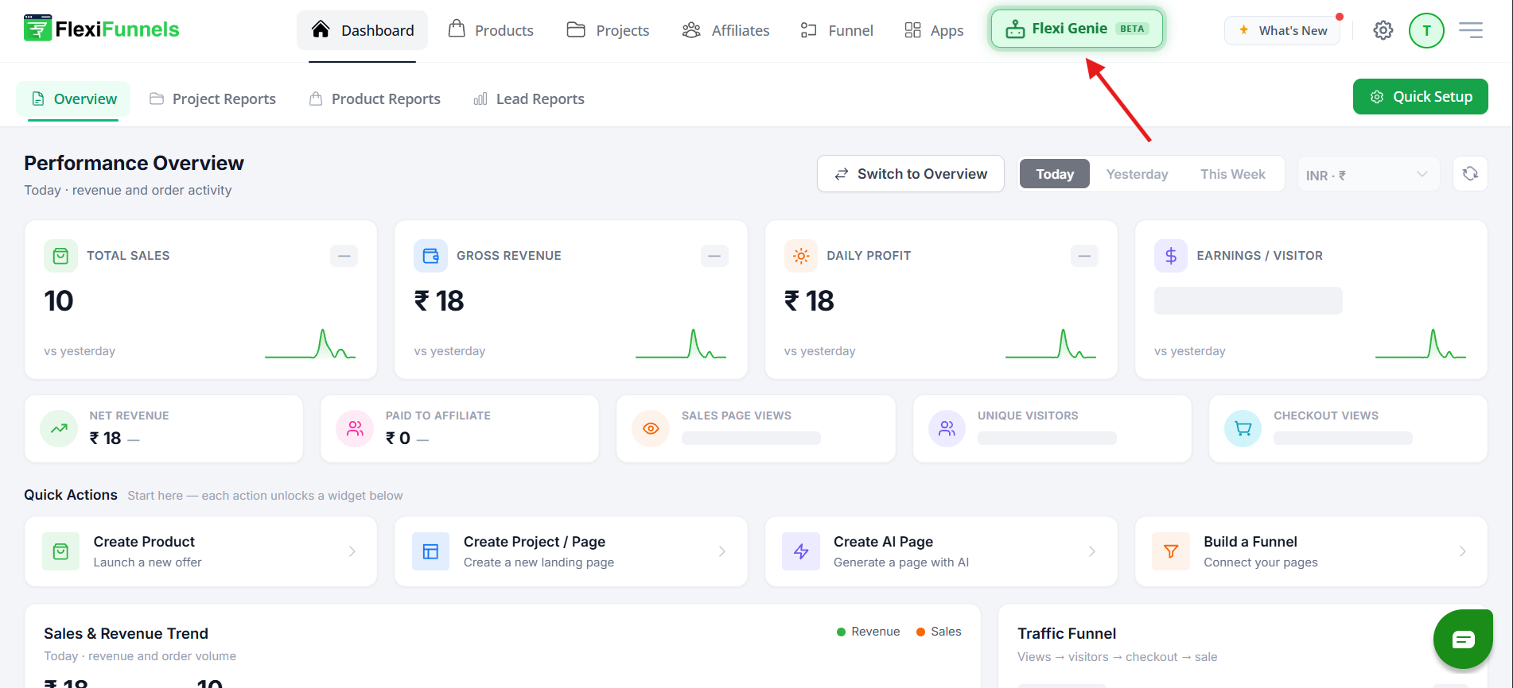Click the refresh data icon
The height and width of the screenshot is (688, 1513).
point(1470,173)
